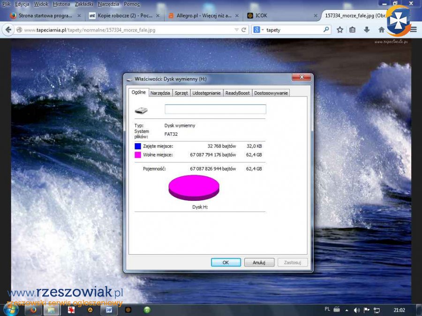Expand the URL bar history dropdown arrow
Viewport: 422px width, 316px height.
[x=237, y=30]
